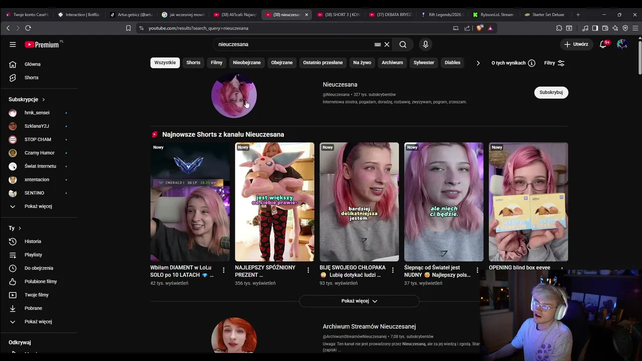
Task: Click Utwórz create button
Action: (576, 45)
